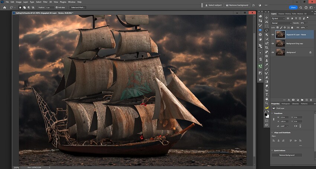Image resolution: width=316 pixels, height=169 pixels.
Task: Toggle link width and height proportions
Action: (274, 119)
